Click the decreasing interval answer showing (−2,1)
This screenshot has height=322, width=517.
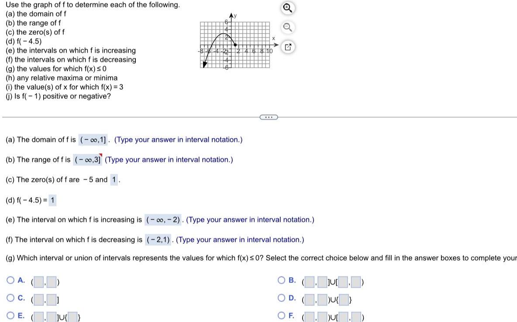tap(158, 239)
